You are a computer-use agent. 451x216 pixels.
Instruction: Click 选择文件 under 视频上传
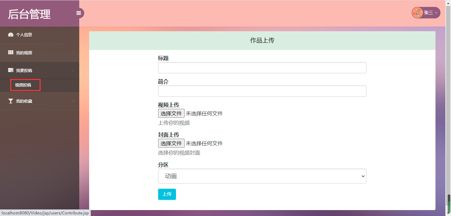171,113
